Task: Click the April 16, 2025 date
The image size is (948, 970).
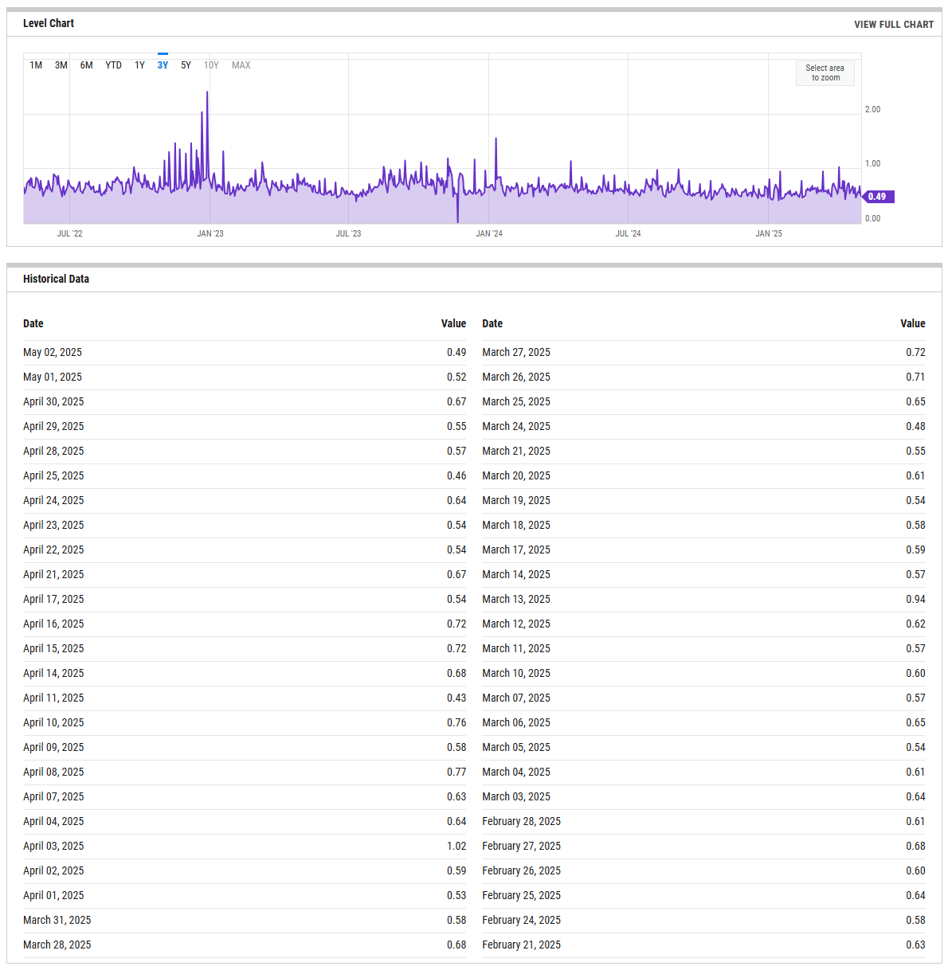Action: 53,624
